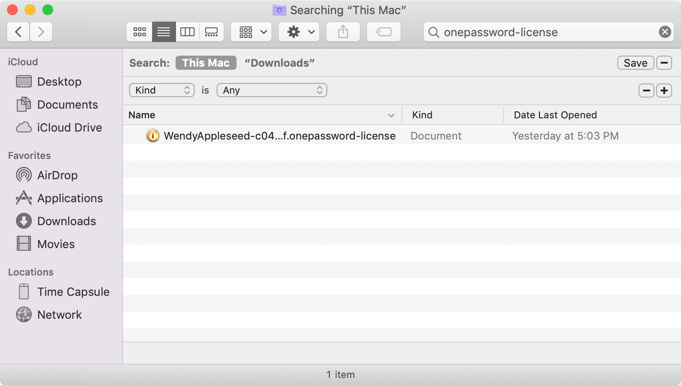Click the smart folder icon in title bar

pos(279,10)
